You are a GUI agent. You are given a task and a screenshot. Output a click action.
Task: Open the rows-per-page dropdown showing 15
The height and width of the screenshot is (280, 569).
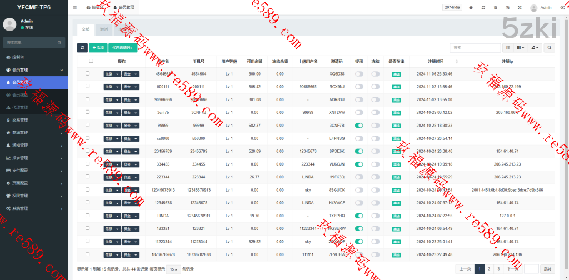[173, 269]
